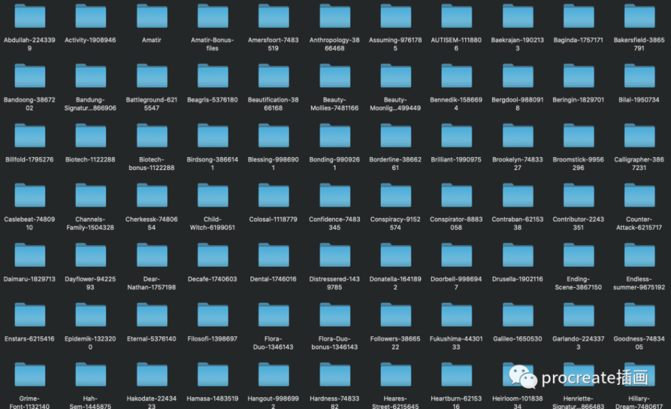Image resolution: width=671 pixels, height=409 pixels.
Task: Click the Hangout-9986992 folder name
Action: pos(273,402)
